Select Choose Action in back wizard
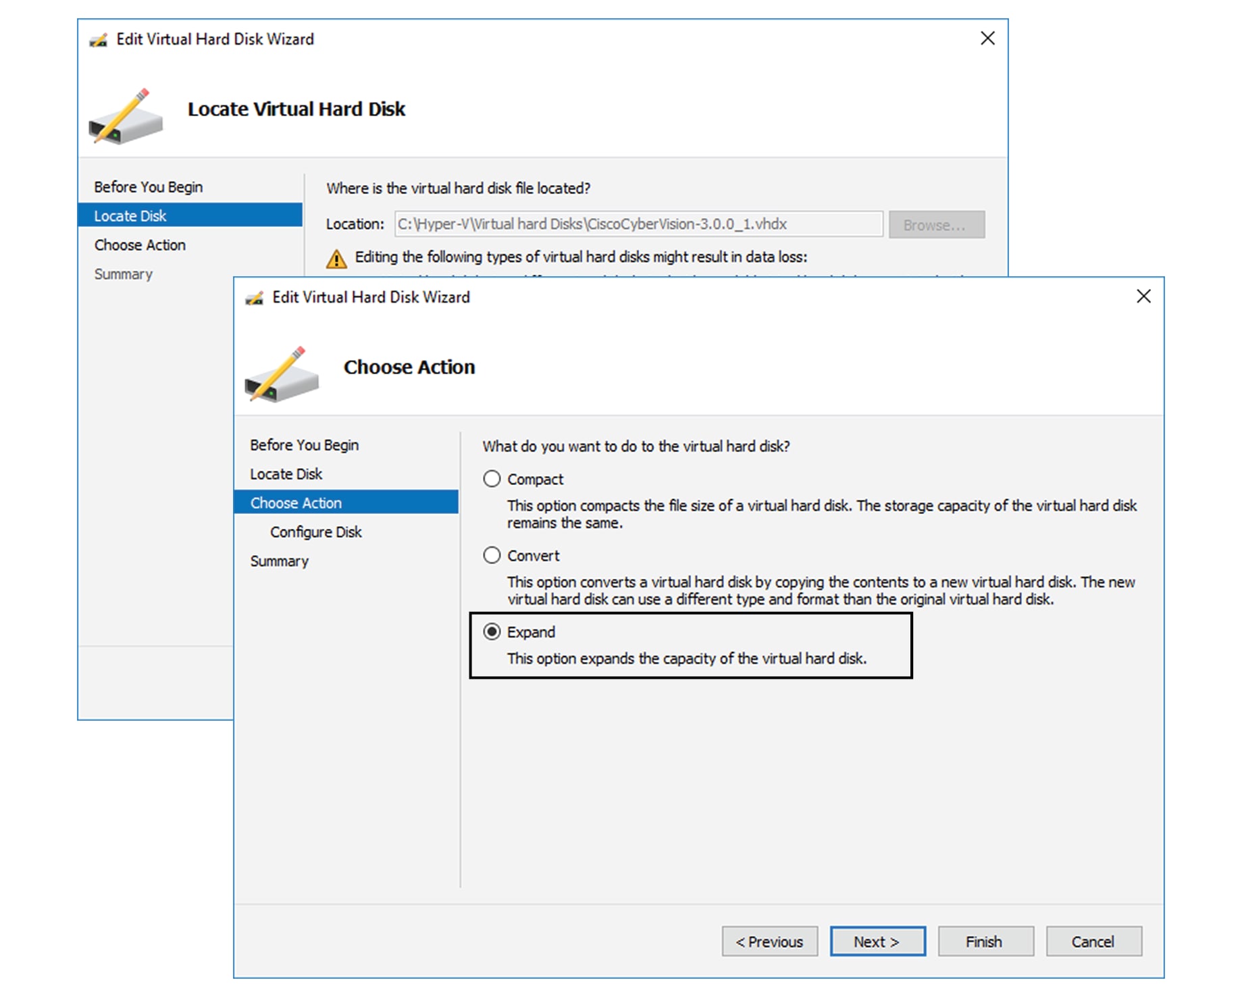 pyautogui.click(x=140, y=245)
